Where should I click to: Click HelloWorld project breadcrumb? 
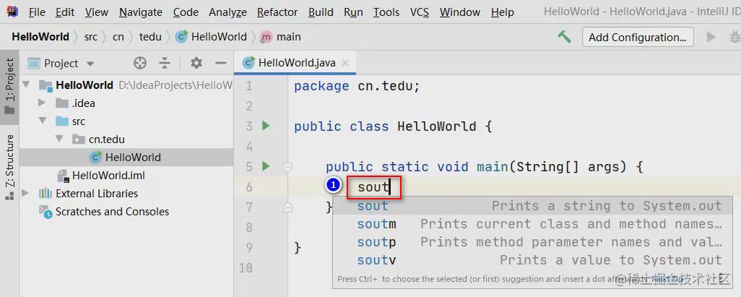40,37
